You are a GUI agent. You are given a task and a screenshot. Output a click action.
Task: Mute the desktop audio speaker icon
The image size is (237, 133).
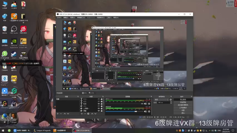tap(145, 111)
